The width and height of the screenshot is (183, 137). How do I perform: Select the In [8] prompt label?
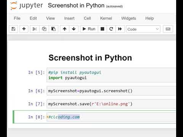coord(36,117)
